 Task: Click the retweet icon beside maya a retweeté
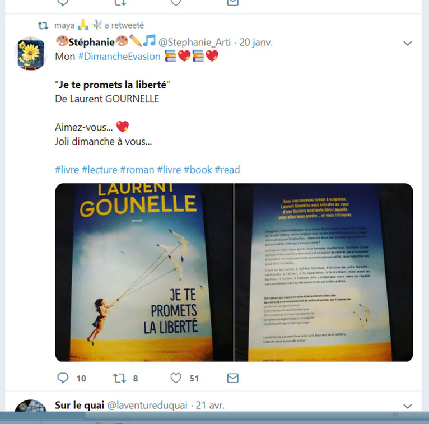(43, 25)
